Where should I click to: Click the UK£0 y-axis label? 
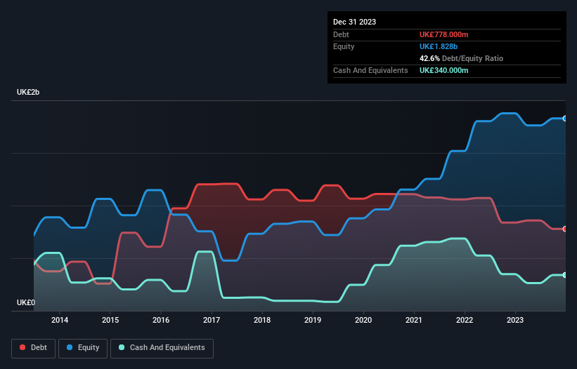click(26, 302)
